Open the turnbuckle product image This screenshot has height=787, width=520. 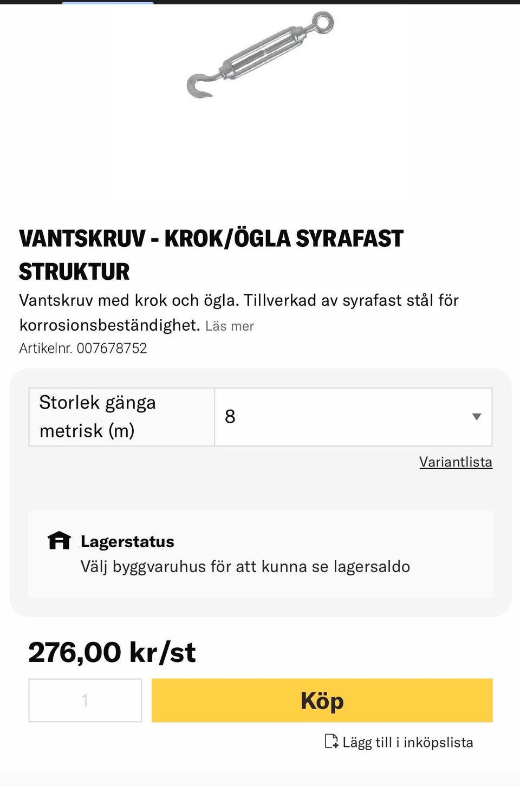261,54
